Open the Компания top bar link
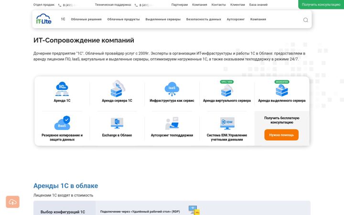344x215 pixels. (x=199, y=5)
